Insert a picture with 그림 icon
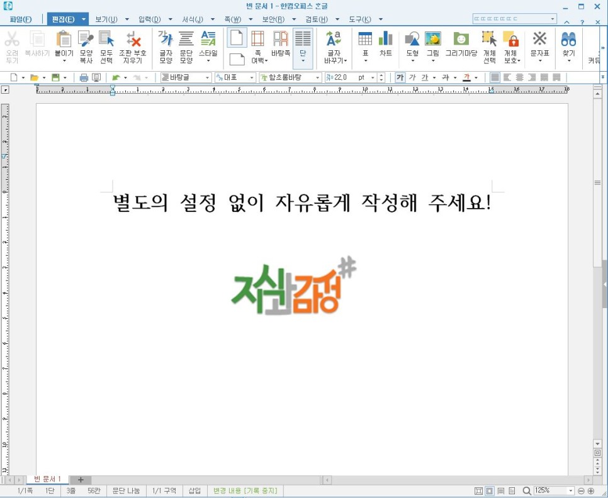 click(433, 39)
